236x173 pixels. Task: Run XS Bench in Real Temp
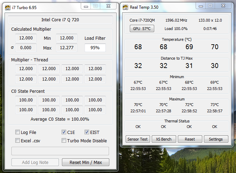click(x=164, y=139)
